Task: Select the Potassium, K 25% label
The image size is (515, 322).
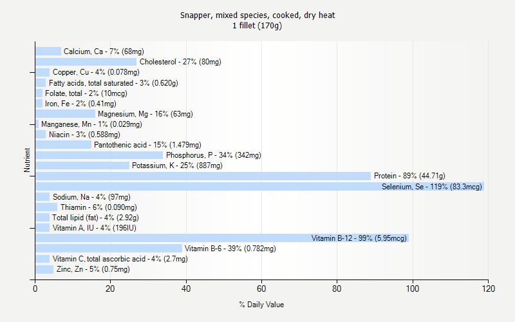Action: [177, 166]
